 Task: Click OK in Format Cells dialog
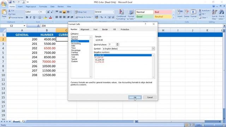pos(135,97)
